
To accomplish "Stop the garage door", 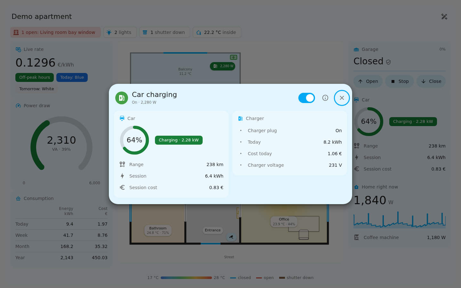I will tap(400, 81).
